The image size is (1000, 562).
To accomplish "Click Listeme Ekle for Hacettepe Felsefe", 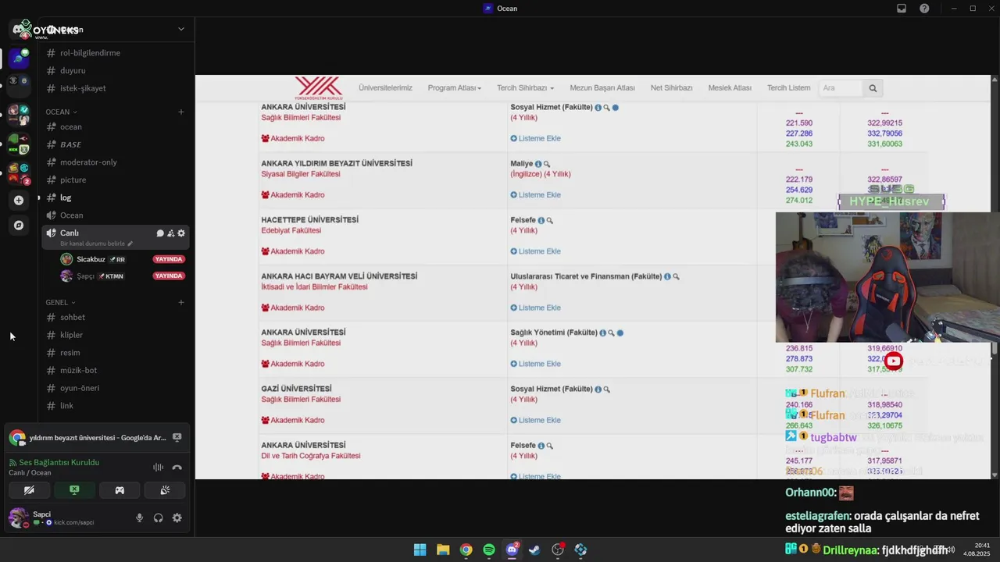I will (x=536, y=251).
